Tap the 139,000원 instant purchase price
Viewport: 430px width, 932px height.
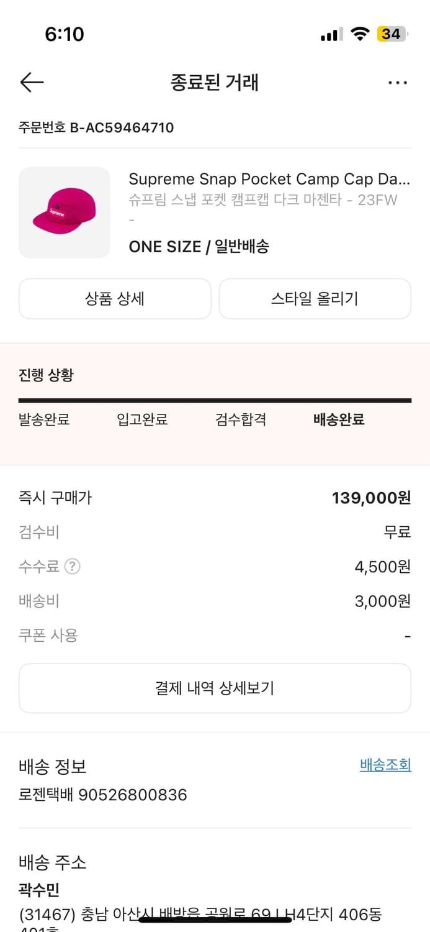click(x=372, y=498)
